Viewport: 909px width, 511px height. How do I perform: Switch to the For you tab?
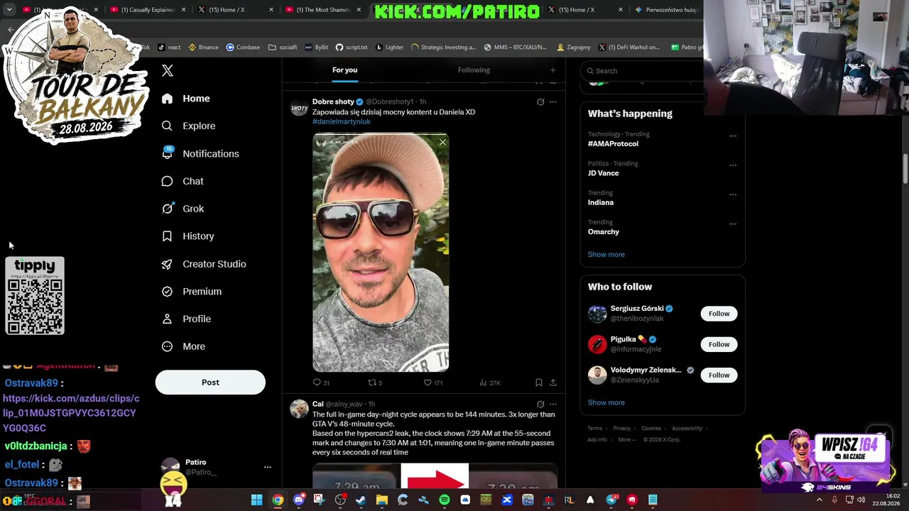click(344, 70)
